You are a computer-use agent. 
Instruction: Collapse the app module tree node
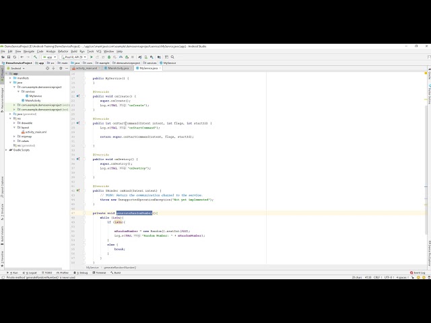(x=7, y=73)
